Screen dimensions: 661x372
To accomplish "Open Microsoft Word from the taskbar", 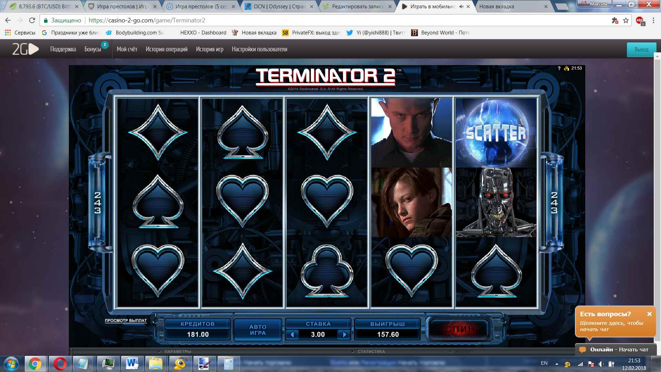I will [x=132, y=364].
